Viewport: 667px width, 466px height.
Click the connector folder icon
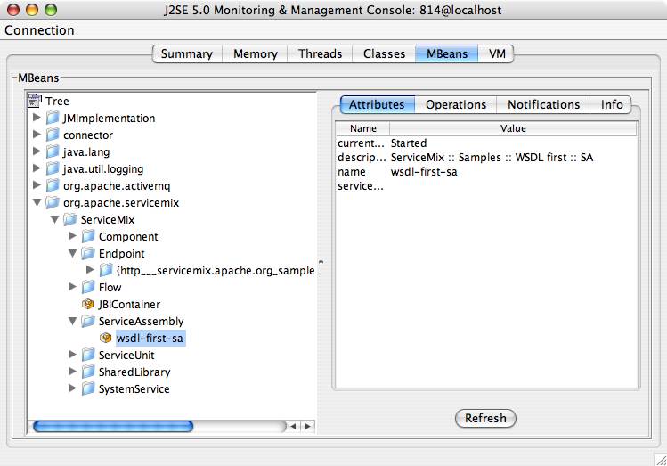click(53, 135)
